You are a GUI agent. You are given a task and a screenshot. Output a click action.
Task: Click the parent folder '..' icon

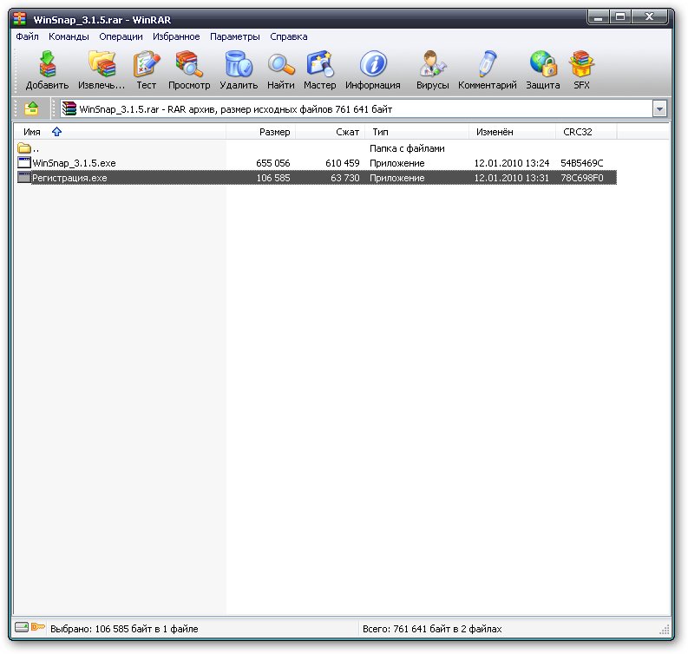point(24,147)
